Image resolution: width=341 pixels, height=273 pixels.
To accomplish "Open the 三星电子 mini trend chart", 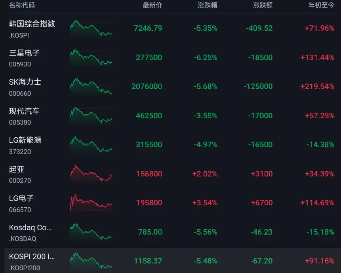I will pos(91,57).
